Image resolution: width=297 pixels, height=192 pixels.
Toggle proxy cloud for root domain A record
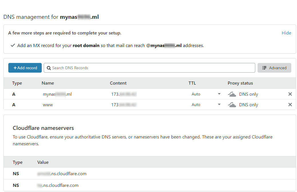point(232,94)
